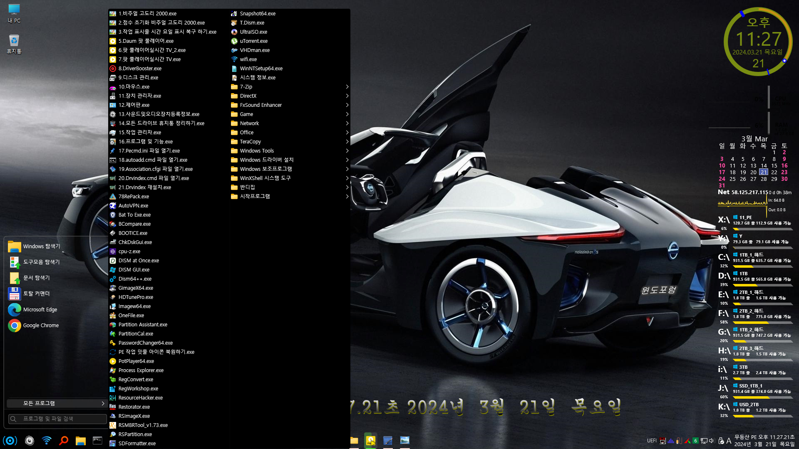Open taskbar image viewer icon
Viewport: 799px width, 449px height.
click(404, 440)
